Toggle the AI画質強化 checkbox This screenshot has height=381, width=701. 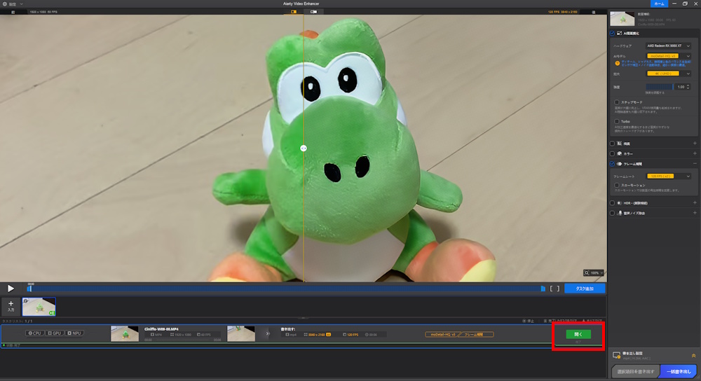[613, 34]
